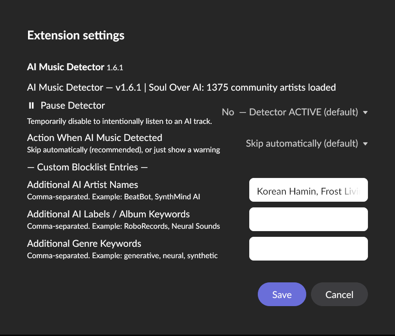This screenshot has width=395, height=336.
Task: Click the Extension settings heading
Action: [76, 35]
